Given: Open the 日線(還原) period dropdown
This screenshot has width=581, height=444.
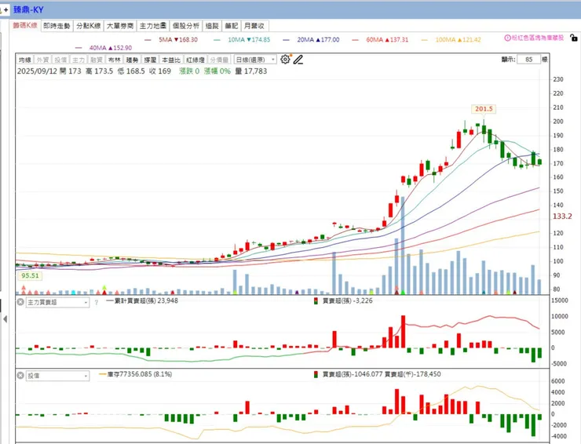Looking at the screenshot, I should coord(255,60).
